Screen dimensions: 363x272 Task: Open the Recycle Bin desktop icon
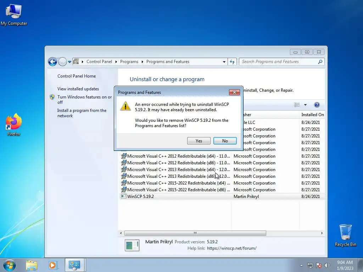[345, 235]
